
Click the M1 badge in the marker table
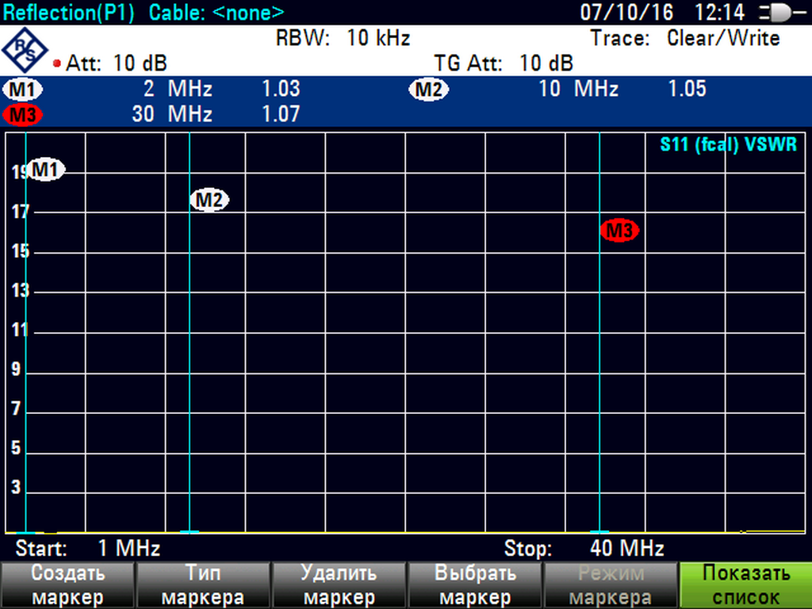[24, 89]
